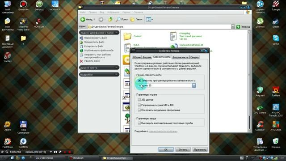The width and height of the screenshot is (286, 161).
Task: Click Go button beside address bar
Action: pos(243,27)
